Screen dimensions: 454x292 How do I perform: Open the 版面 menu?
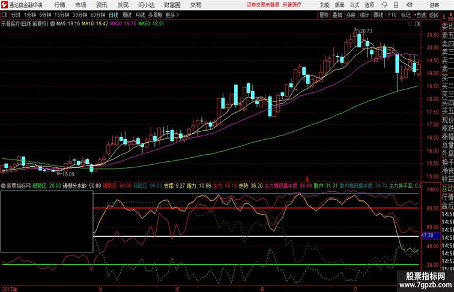click(340, 5)
